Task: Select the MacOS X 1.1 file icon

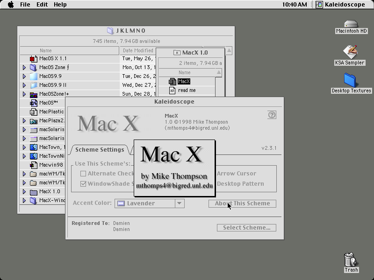Action: click(x=33, y=59)
